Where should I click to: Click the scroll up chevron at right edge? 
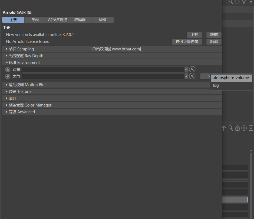click(x=251, y=151)
